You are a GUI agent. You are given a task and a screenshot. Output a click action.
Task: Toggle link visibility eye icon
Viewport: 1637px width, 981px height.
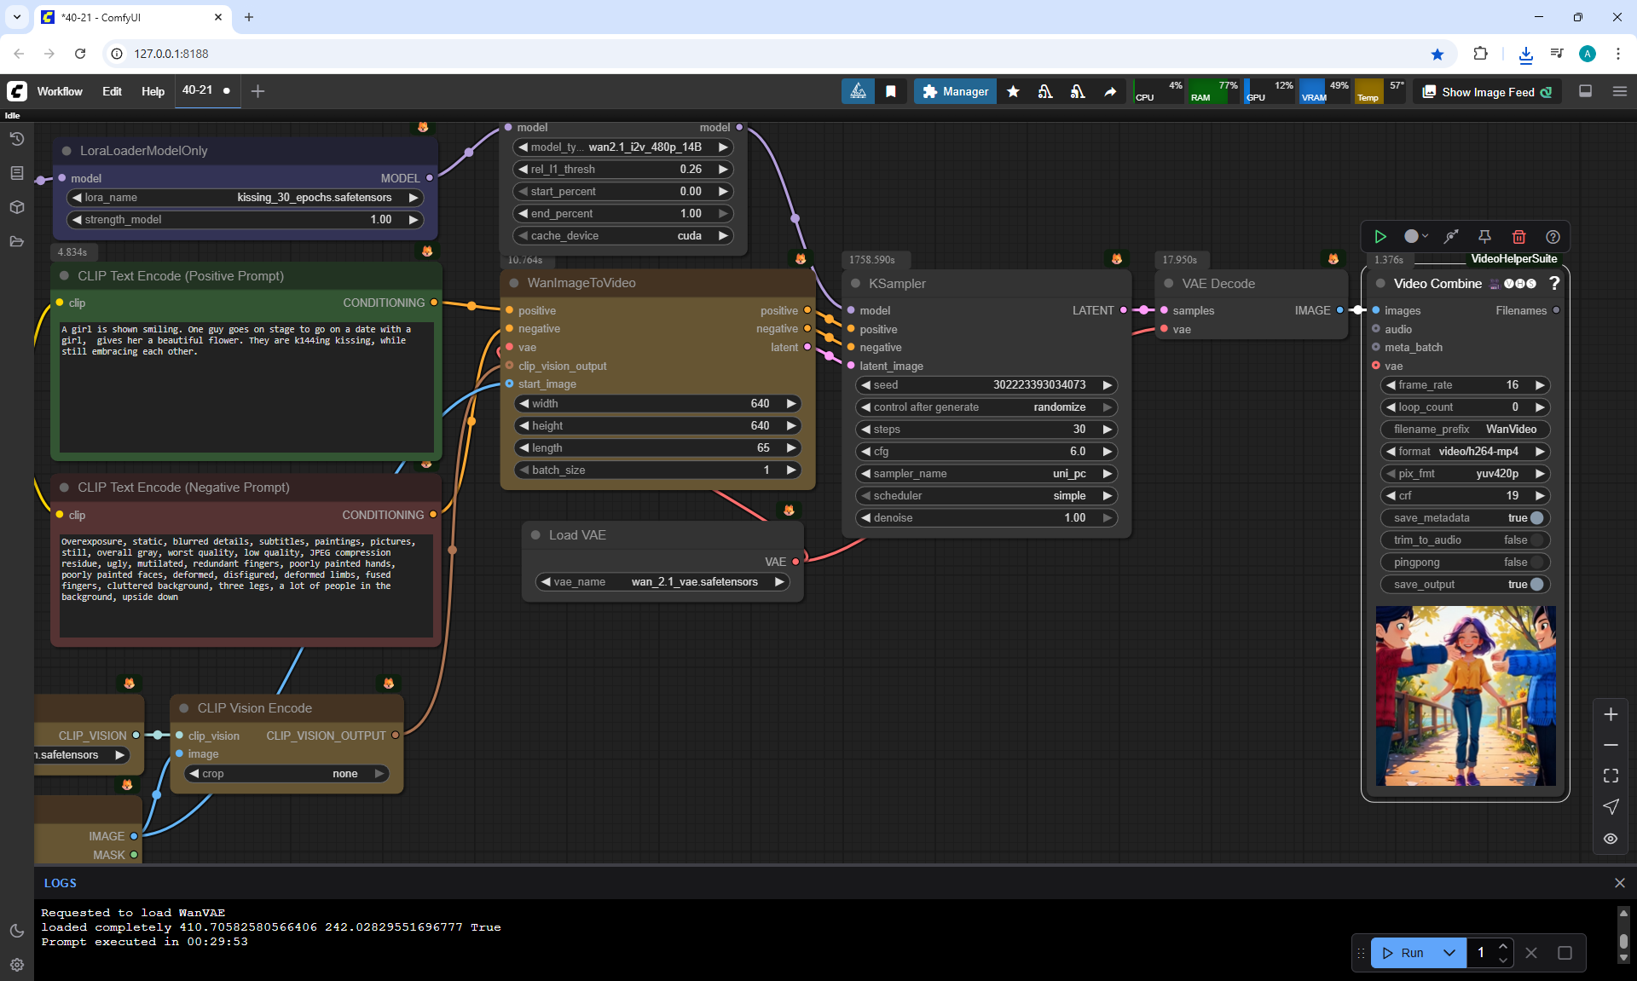[x=1611, y=839]
